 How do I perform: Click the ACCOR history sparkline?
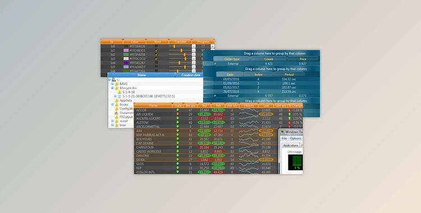coord(249,110)
